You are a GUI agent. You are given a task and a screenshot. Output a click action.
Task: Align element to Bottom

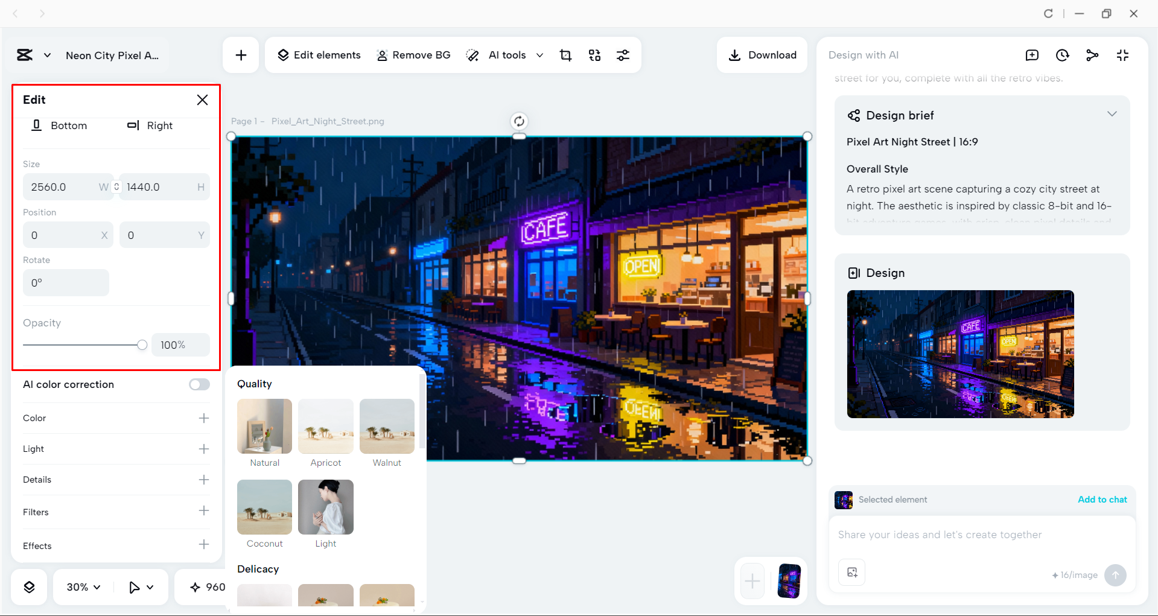point(59,125)
